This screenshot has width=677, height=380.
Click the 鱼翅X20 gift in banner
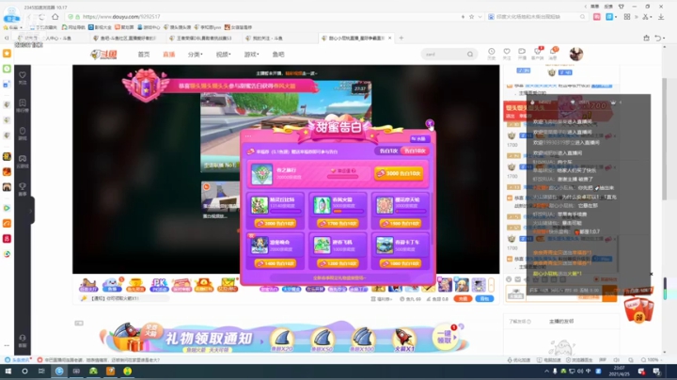click(x=282, y=339)
